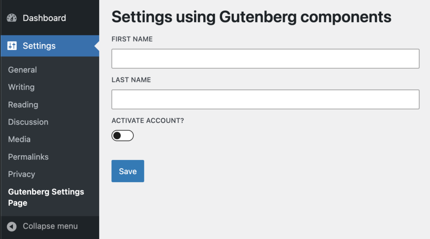Click the Settings menu label
This screenshot has height=239, width=430.
[x=39, y=46]
